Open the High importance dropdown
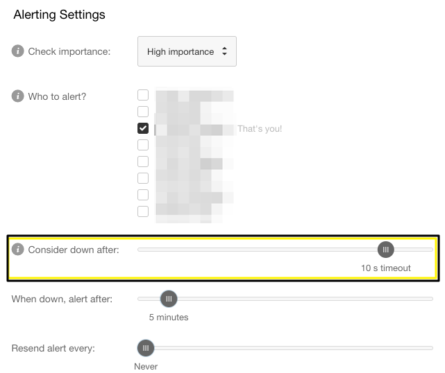This screenshot has width=445, height=373. point(187,51)
